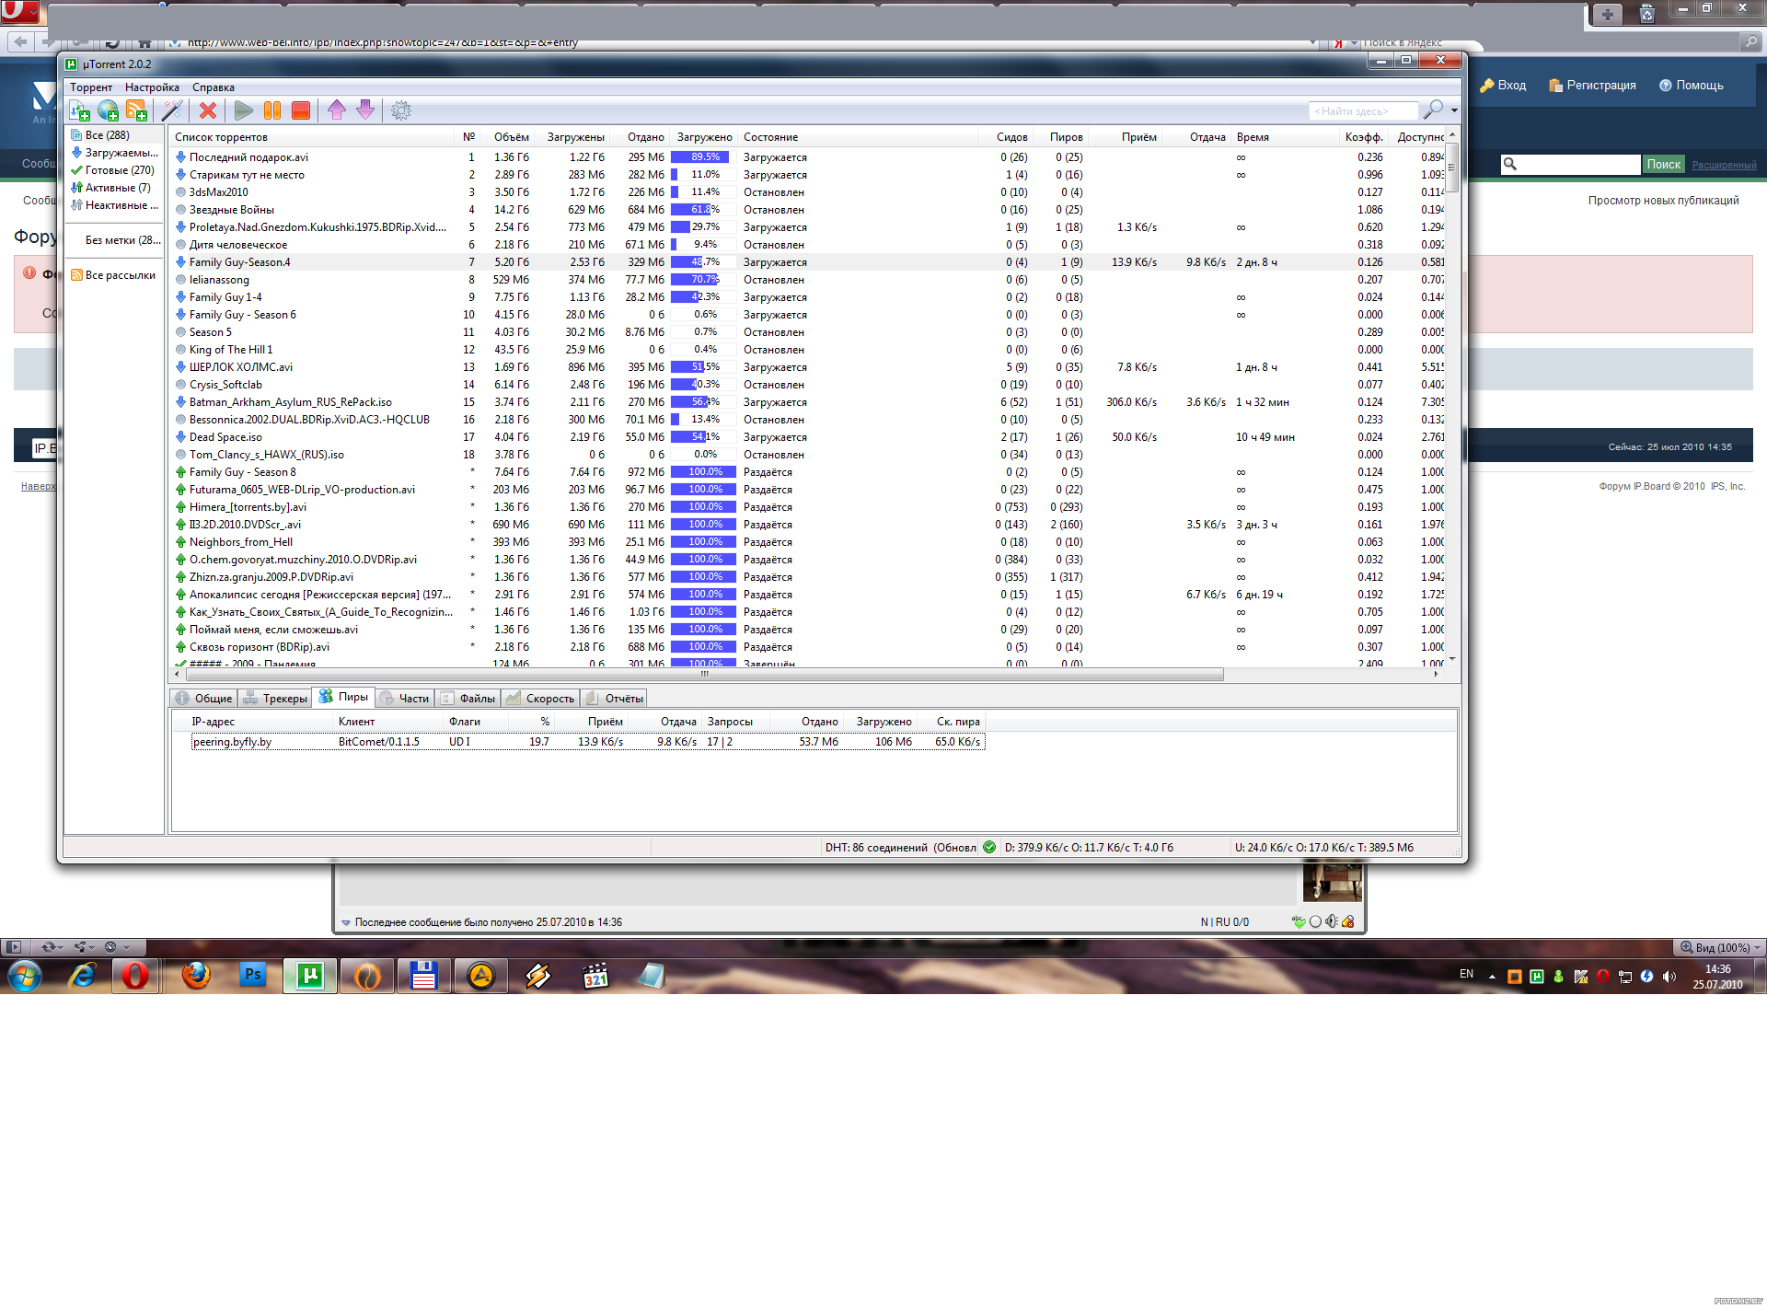This screenshot has width=1767, height=1308.
Task: Open Firefox from the taskbar
Action: (196, 976)
